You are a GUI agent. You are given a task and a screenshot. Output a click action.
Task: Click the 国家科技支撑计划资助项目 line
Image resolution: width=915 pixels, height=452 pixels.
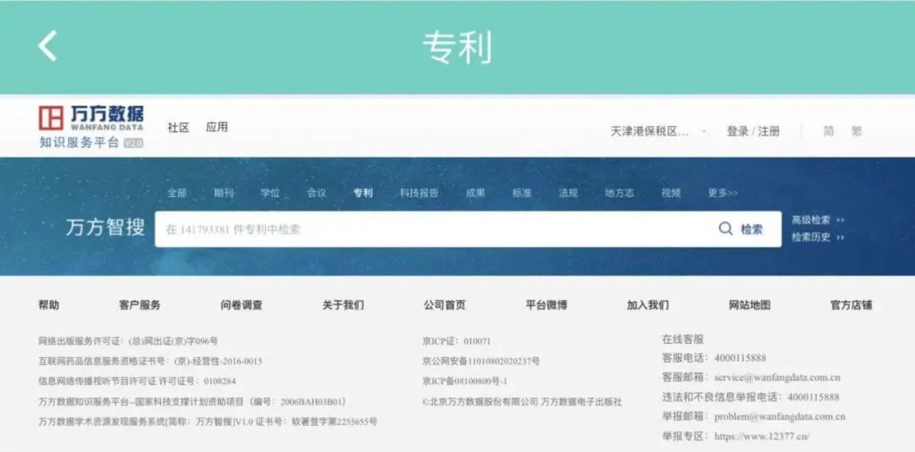pos(192,402)
